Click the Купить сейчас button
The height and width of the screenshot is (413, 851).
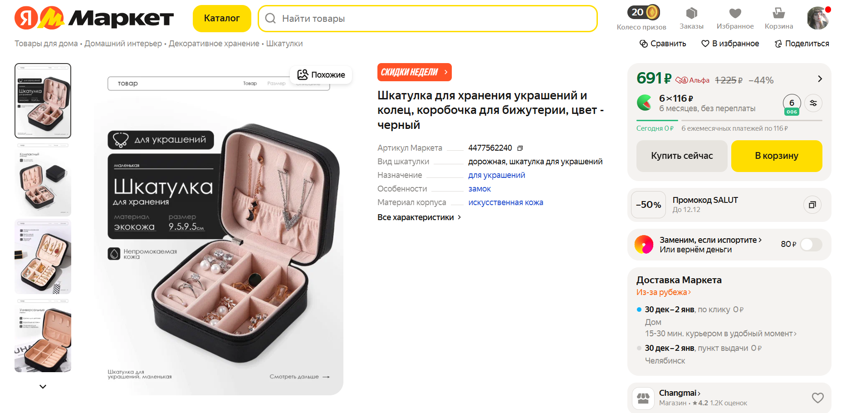(682, 156)
